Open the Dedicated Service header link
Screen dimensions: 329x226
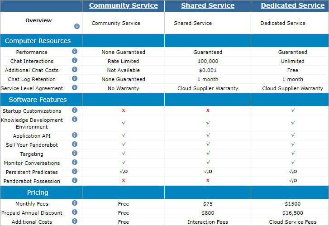point(292,5)
